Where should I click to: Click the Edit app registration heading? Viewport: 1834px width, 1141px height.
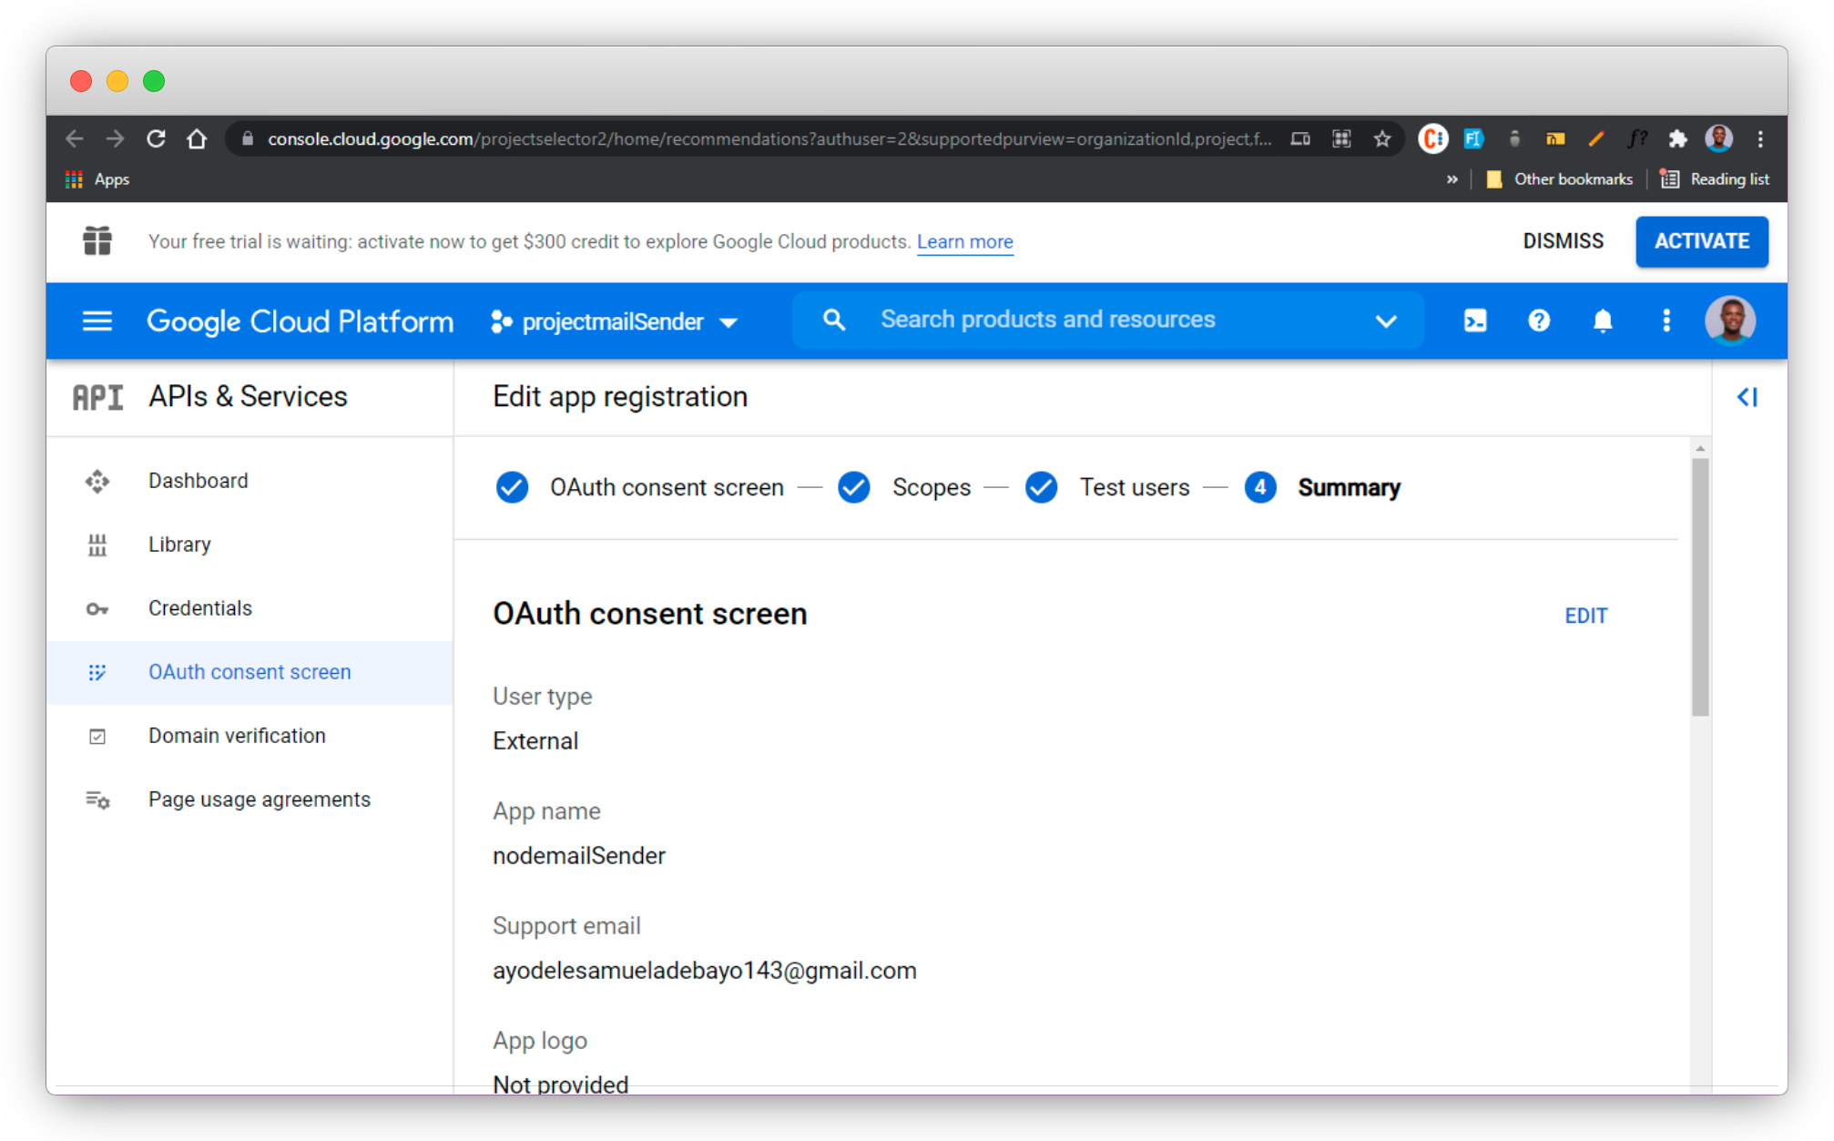(620, 397)
